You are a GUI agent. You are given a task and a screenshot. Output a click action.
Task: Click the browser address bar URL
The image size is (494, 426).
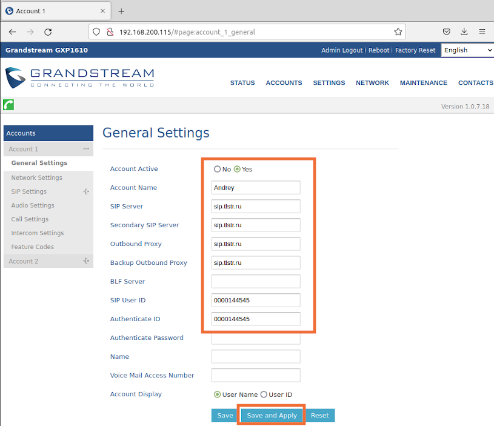[x=187, y=32]
